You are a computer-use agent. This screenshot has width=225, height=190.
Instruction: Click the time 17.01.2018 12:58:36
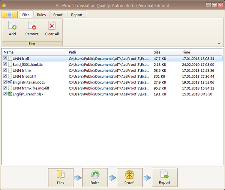point(198,70)
